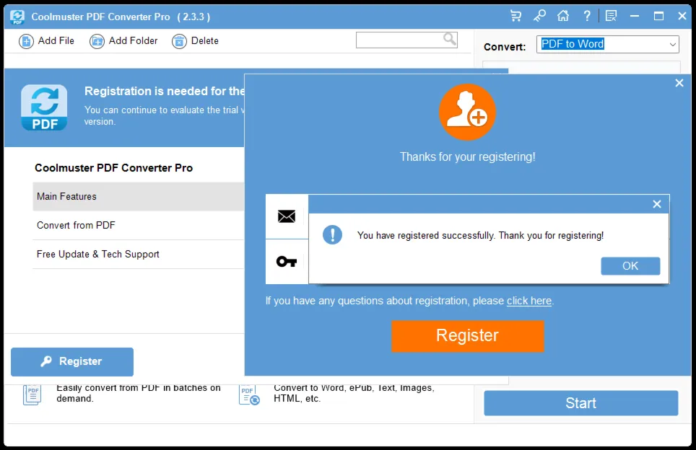Click 'You have registered successfully' message text
This screenshot has width=696, height=450.
point(480,235)
